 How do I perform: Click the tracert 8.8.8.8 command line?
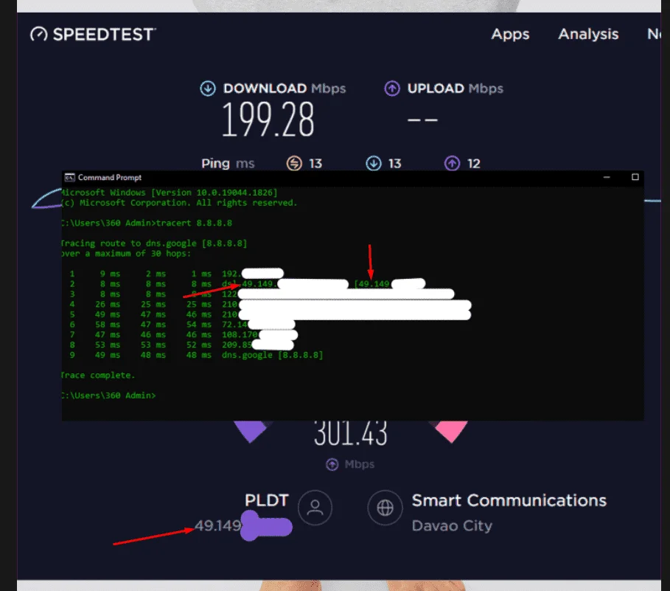pos(147,223)
